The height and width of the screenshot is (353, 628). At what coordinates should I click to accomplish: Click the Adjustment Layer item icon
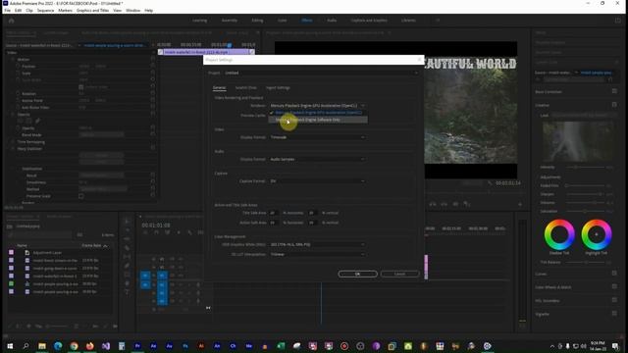pos(27,253)
